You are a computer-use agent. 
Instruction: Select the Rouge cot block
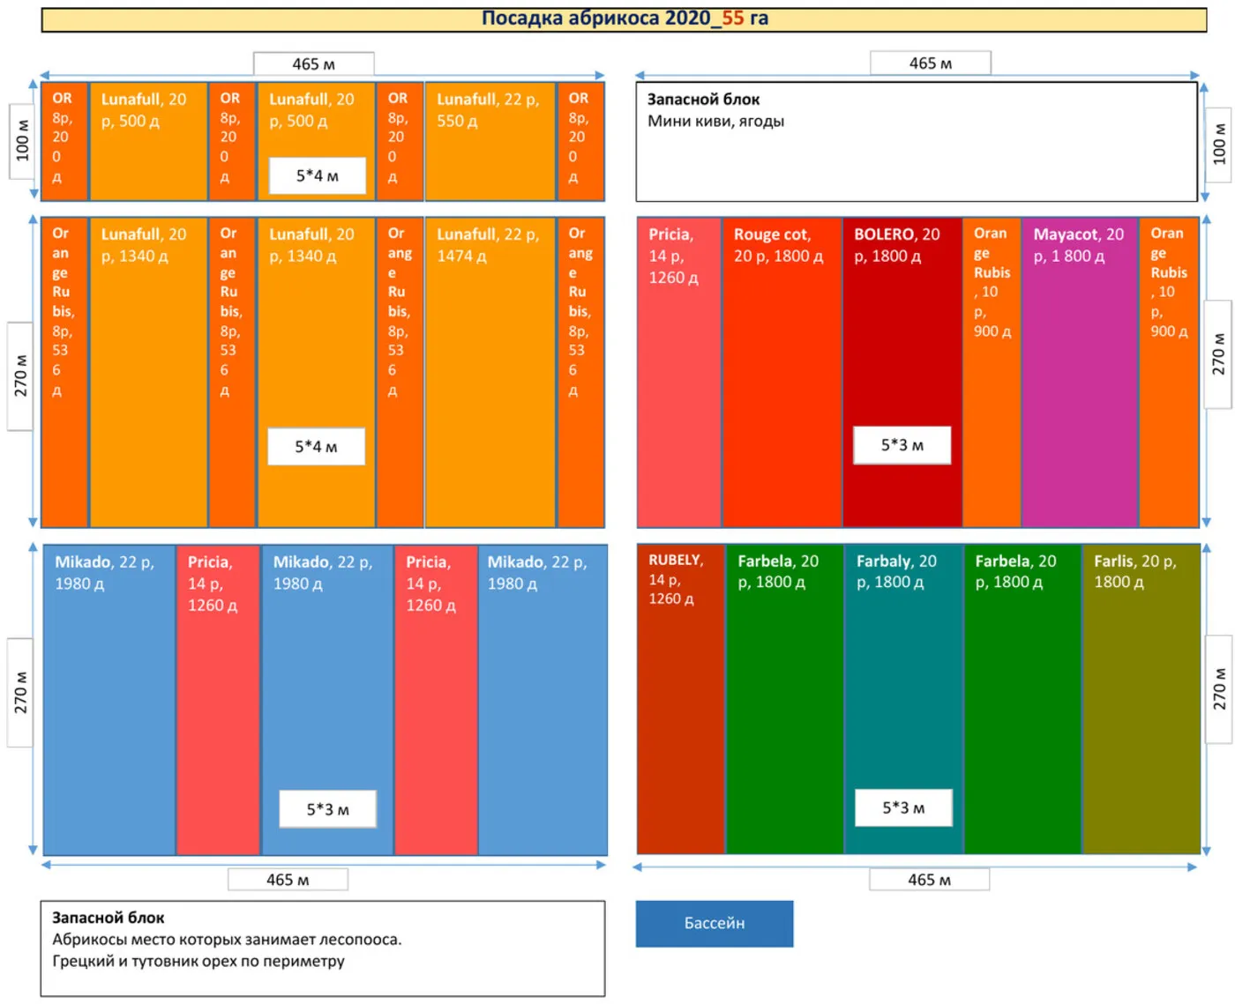pos(781,372)
